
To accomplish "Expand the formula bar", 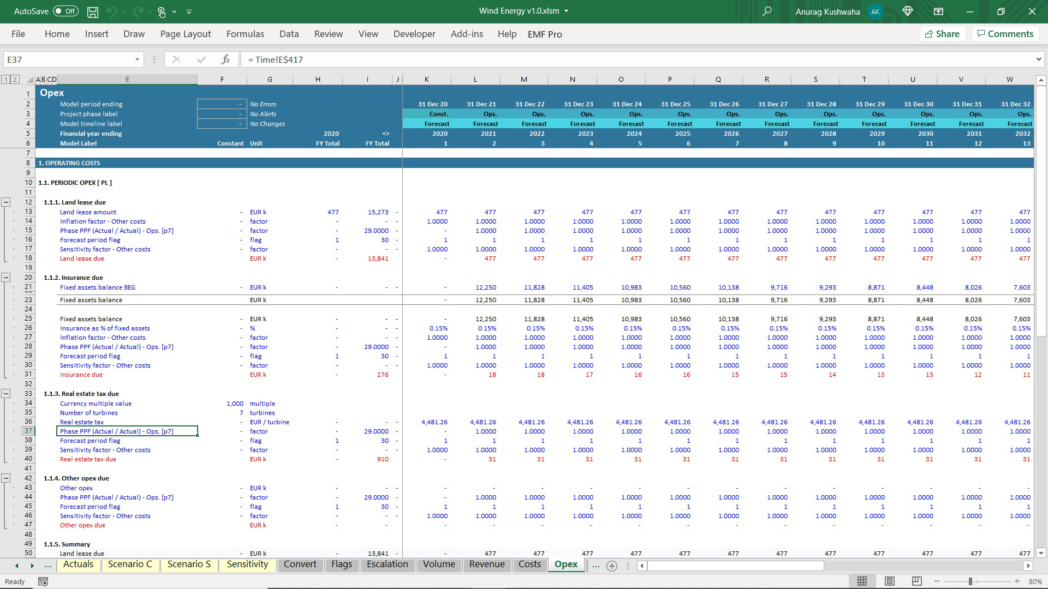I will (1038, 59).
